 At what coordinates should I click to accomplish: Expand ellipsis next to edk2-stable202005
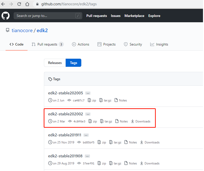[x=88, y=93]
